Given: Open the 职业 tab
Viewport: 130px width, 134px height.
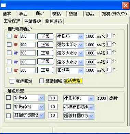Looking at the screenshot, I should 23,14.
